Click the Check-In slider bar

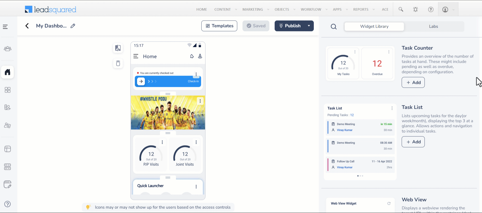click(x=168, y=81)
